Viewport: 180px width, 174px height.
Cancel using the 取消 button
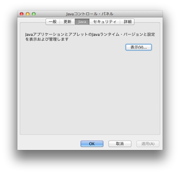120,144
